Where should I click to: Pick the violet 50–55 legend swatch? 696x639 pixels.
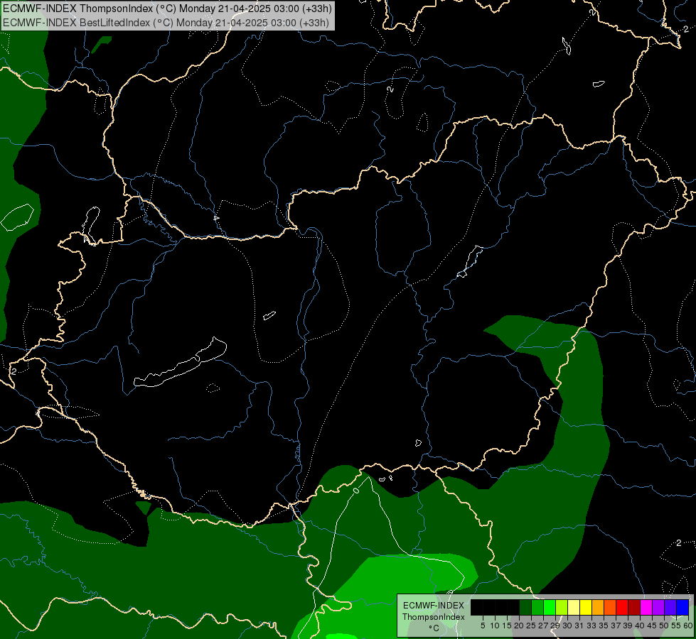(670, 607)
